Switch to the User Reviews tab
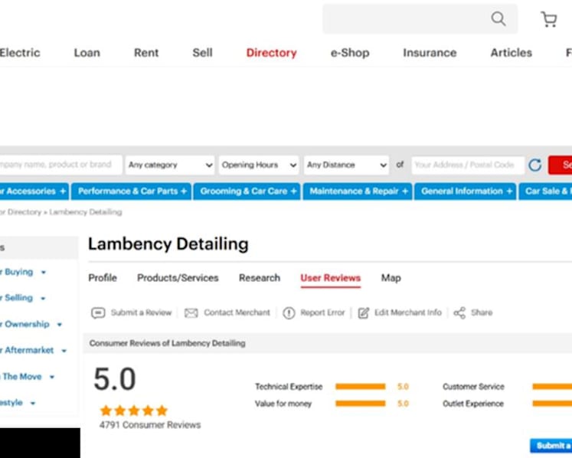 pos(331,279)
